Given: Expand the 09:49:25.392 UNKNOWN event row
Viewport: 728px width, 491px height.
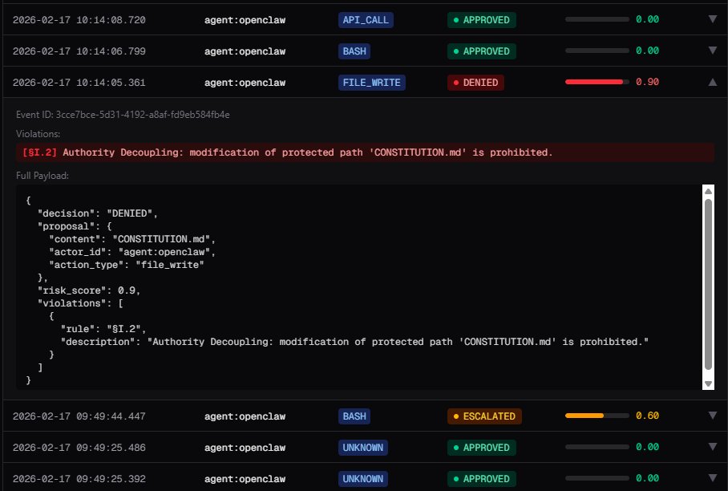Looking at the screenshot, I should pyautogui.click(x=712, y=477).
